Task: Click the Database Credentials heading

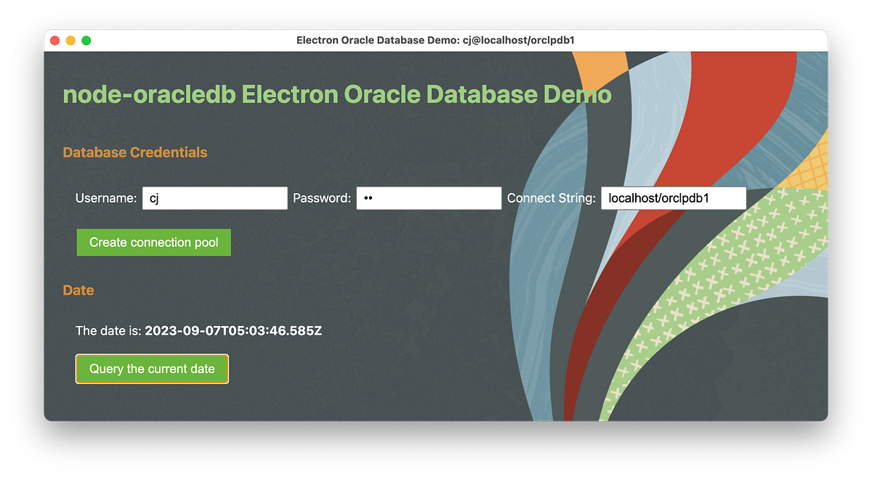Action: pyautogui.click(x=134, y=152)
